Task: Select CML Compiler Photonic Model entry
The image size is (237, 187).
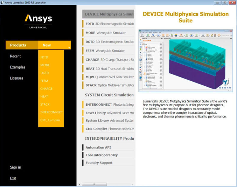Action: tap(108, 129)
